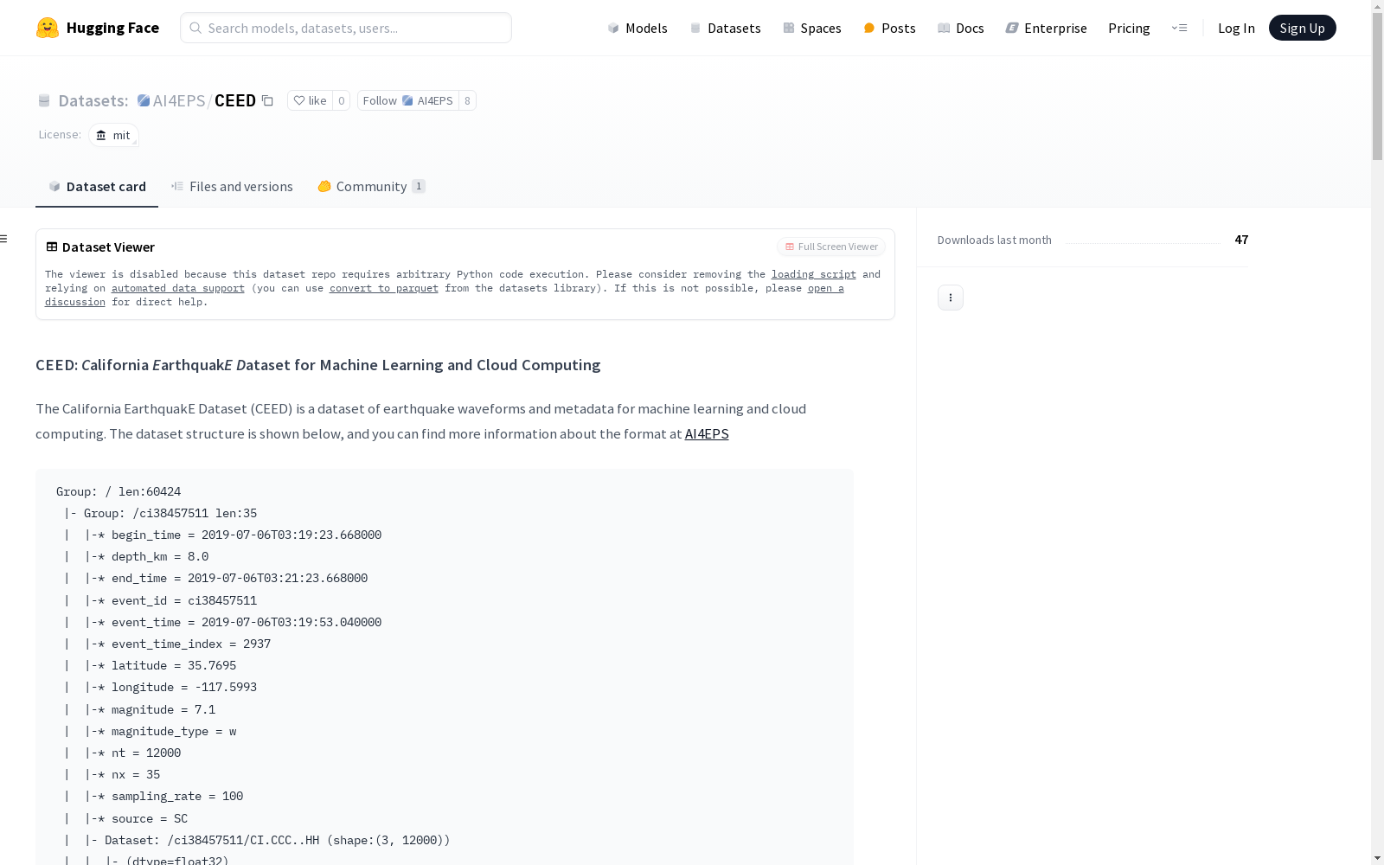This screenshot has width=1384, height=865.
Task: Go to Spaces
Action: [x=812, y=28]
